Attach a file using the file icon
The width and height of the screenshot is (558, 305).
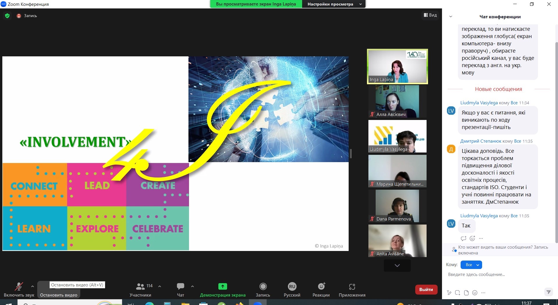point(466,293)
